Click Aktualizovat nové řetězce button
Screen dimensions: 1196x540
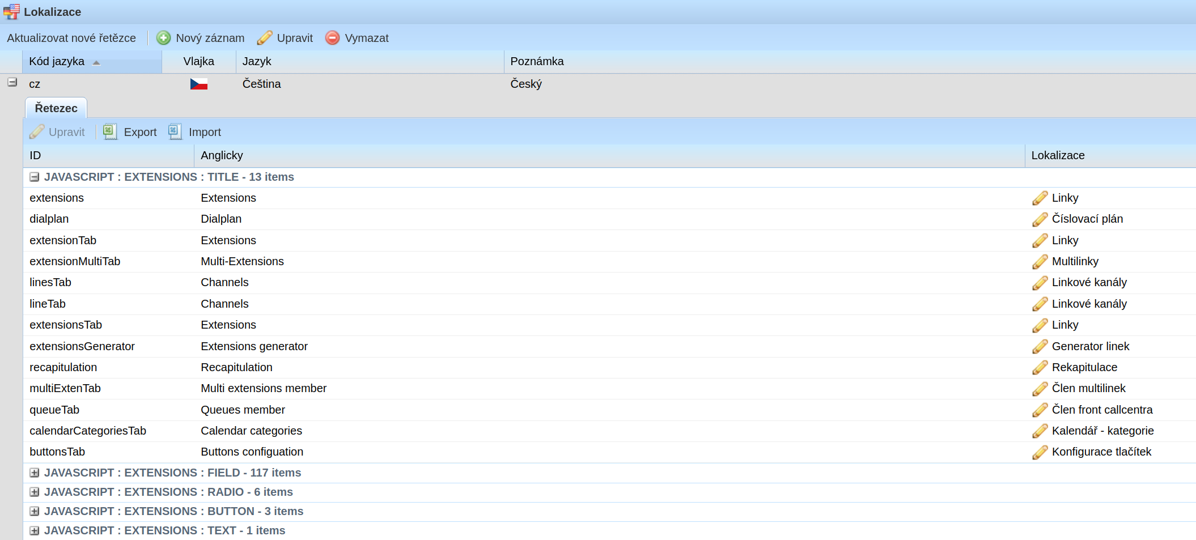click(x=71, y=38)
